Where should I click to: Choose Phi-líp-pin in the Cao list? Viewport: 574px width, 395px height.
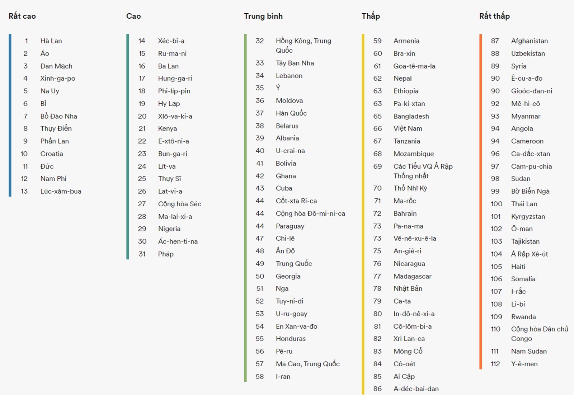click(174, 91)
